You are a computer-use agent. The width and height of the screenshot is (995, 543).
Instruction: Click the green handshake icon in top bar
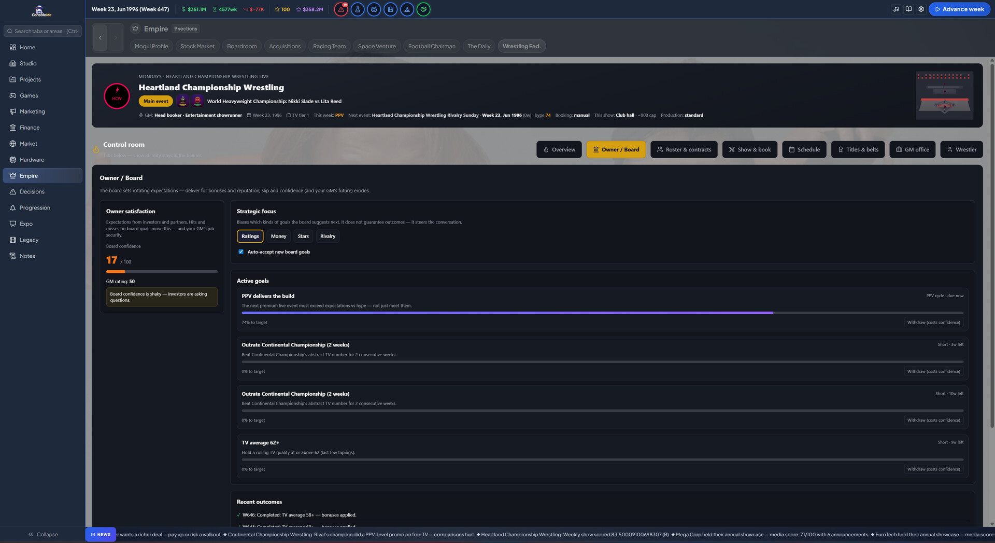tap(423, 9)
